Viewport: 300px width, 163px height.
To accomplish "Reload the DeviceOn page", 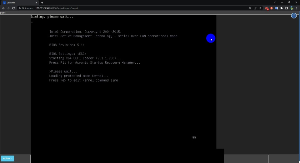I will pos(13,8).
